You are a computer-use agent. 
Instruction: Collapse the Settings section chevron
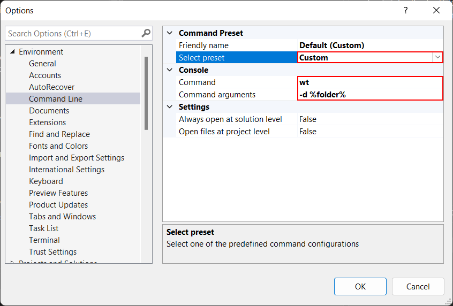pyautogui.click(x=170, y=107)
